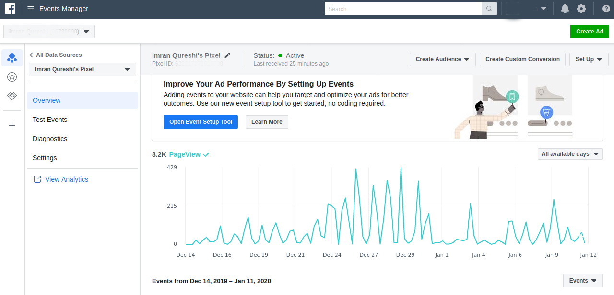Click the 'Last received 25 minutes ago' text
The height and width of the screenshot is (295, 614).
[291, 64]
